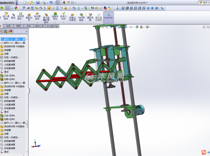The width and height of the screenshot is (210, 156).
Task: Click 凸台-拉伸1 feature in tree
Action: 10,76
